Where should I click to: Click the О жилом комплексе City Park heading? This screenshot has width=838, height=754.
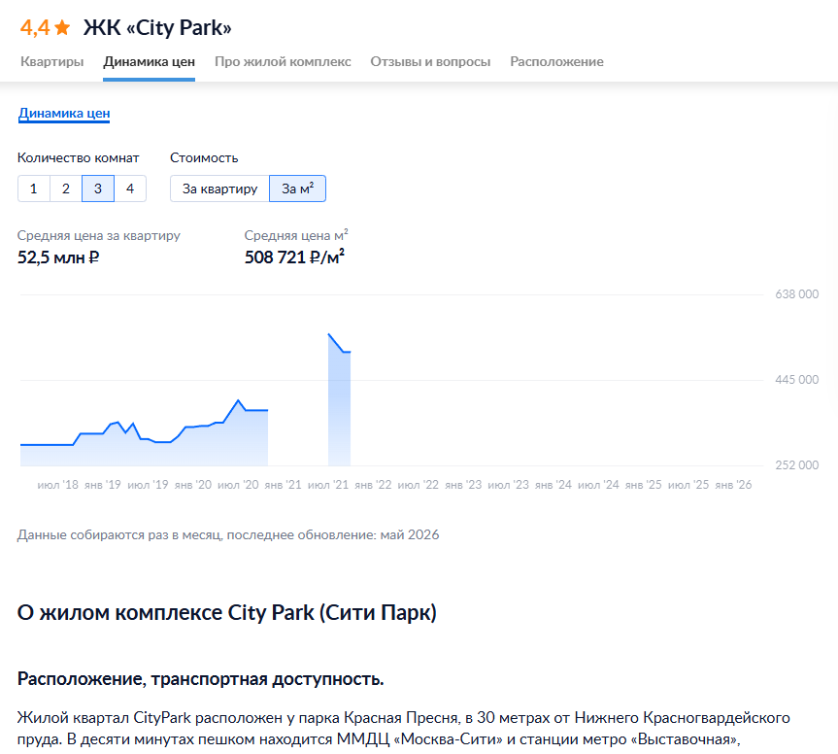[226, 612]
